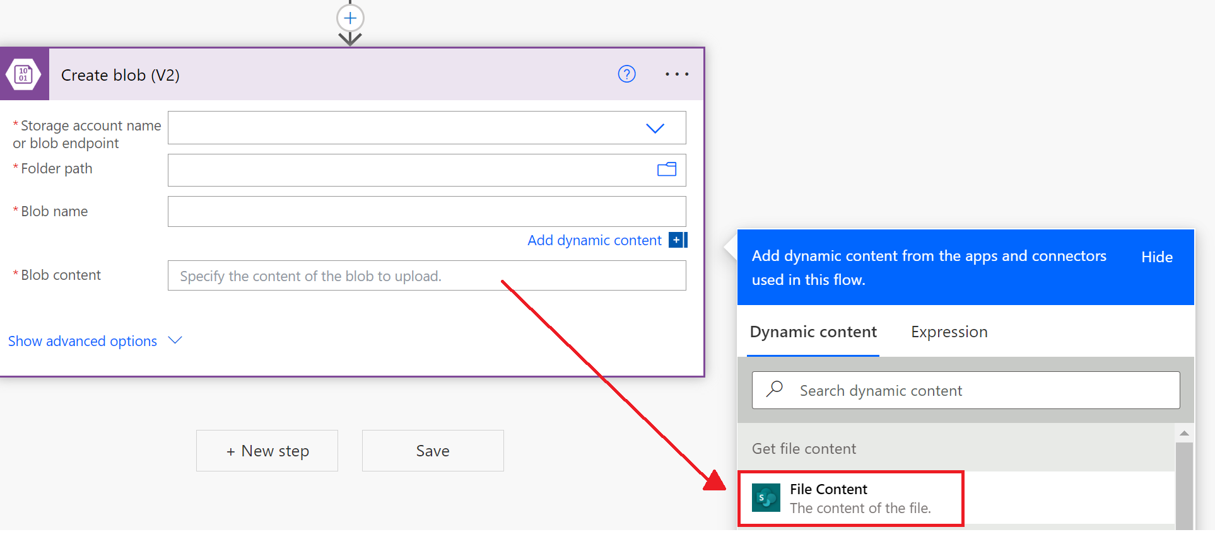Click the insert step plus icon above the action
The image size is (1215, 549).
350,18
